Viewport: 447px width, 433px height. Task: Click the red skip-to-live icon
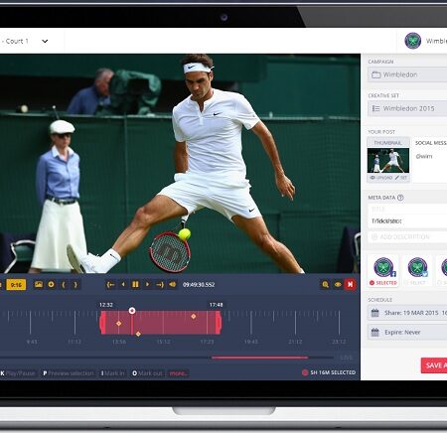350,284
